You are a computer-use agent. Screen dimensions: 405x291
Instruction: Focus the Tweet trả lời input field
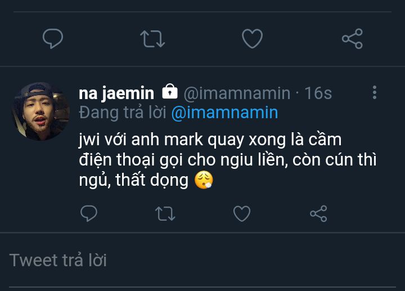[x=202, y=260]
